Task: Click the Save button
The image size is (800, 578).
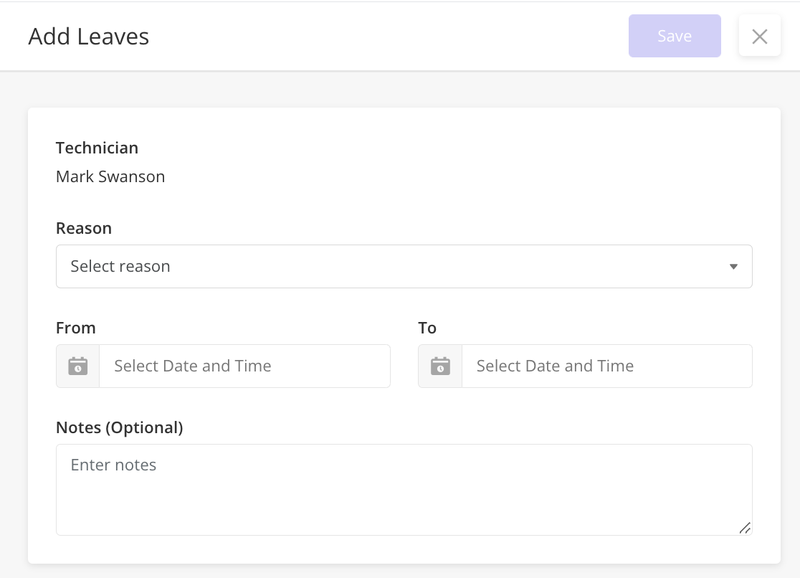Action: click(675, 36)
